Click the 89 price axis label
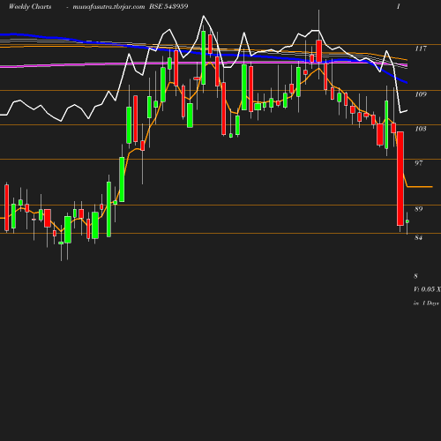This screenshot has height=441, width=441. pyautogui.click(x=419, y=209)
